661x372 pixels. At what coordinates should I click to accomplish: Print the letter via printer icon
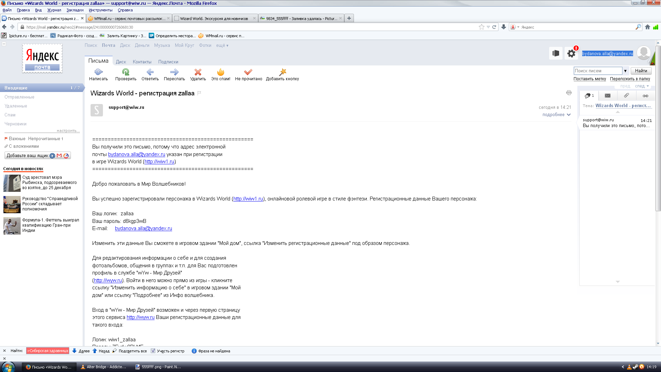569,93
